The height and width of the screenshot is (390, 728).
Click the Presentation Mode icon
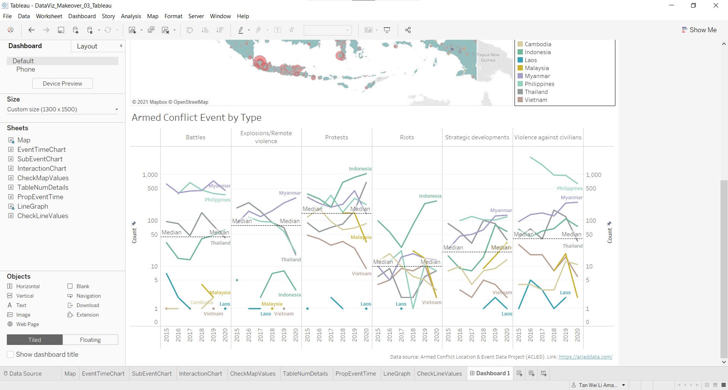coord(387,30)
